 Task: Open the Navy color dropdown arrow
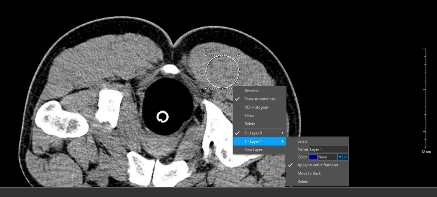point(340,157)
